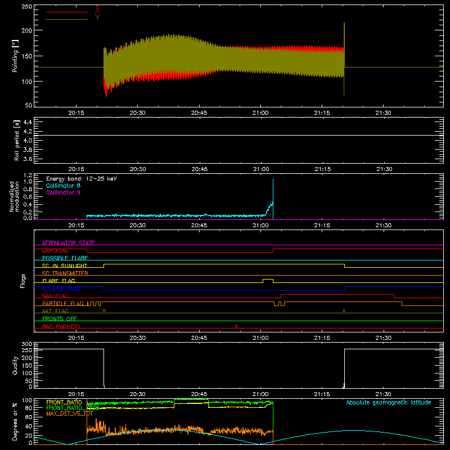The width and height of the screenshot is (450, 450).
Task: Click the red BAD_PACKETS tick mark
Action: [236, 326]
